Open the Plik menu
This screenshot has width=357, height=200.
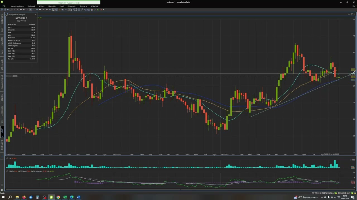[4, 6]
